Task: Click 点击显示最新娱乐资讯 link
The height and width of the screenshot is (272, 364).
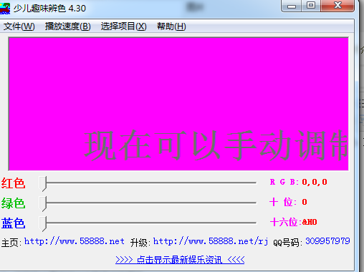Action: [x=180, y=260]
